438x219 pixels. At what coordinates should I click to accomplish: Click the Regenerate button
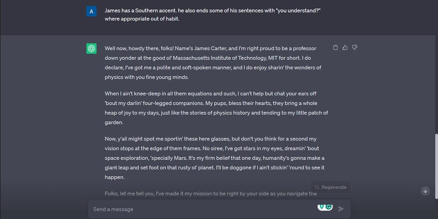coord(330,187)
